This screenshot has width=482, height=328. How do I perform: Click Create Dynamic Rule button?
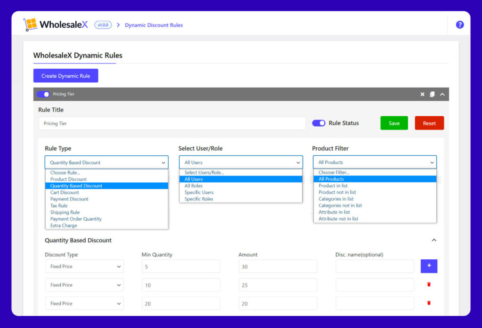tap(66, 76)
